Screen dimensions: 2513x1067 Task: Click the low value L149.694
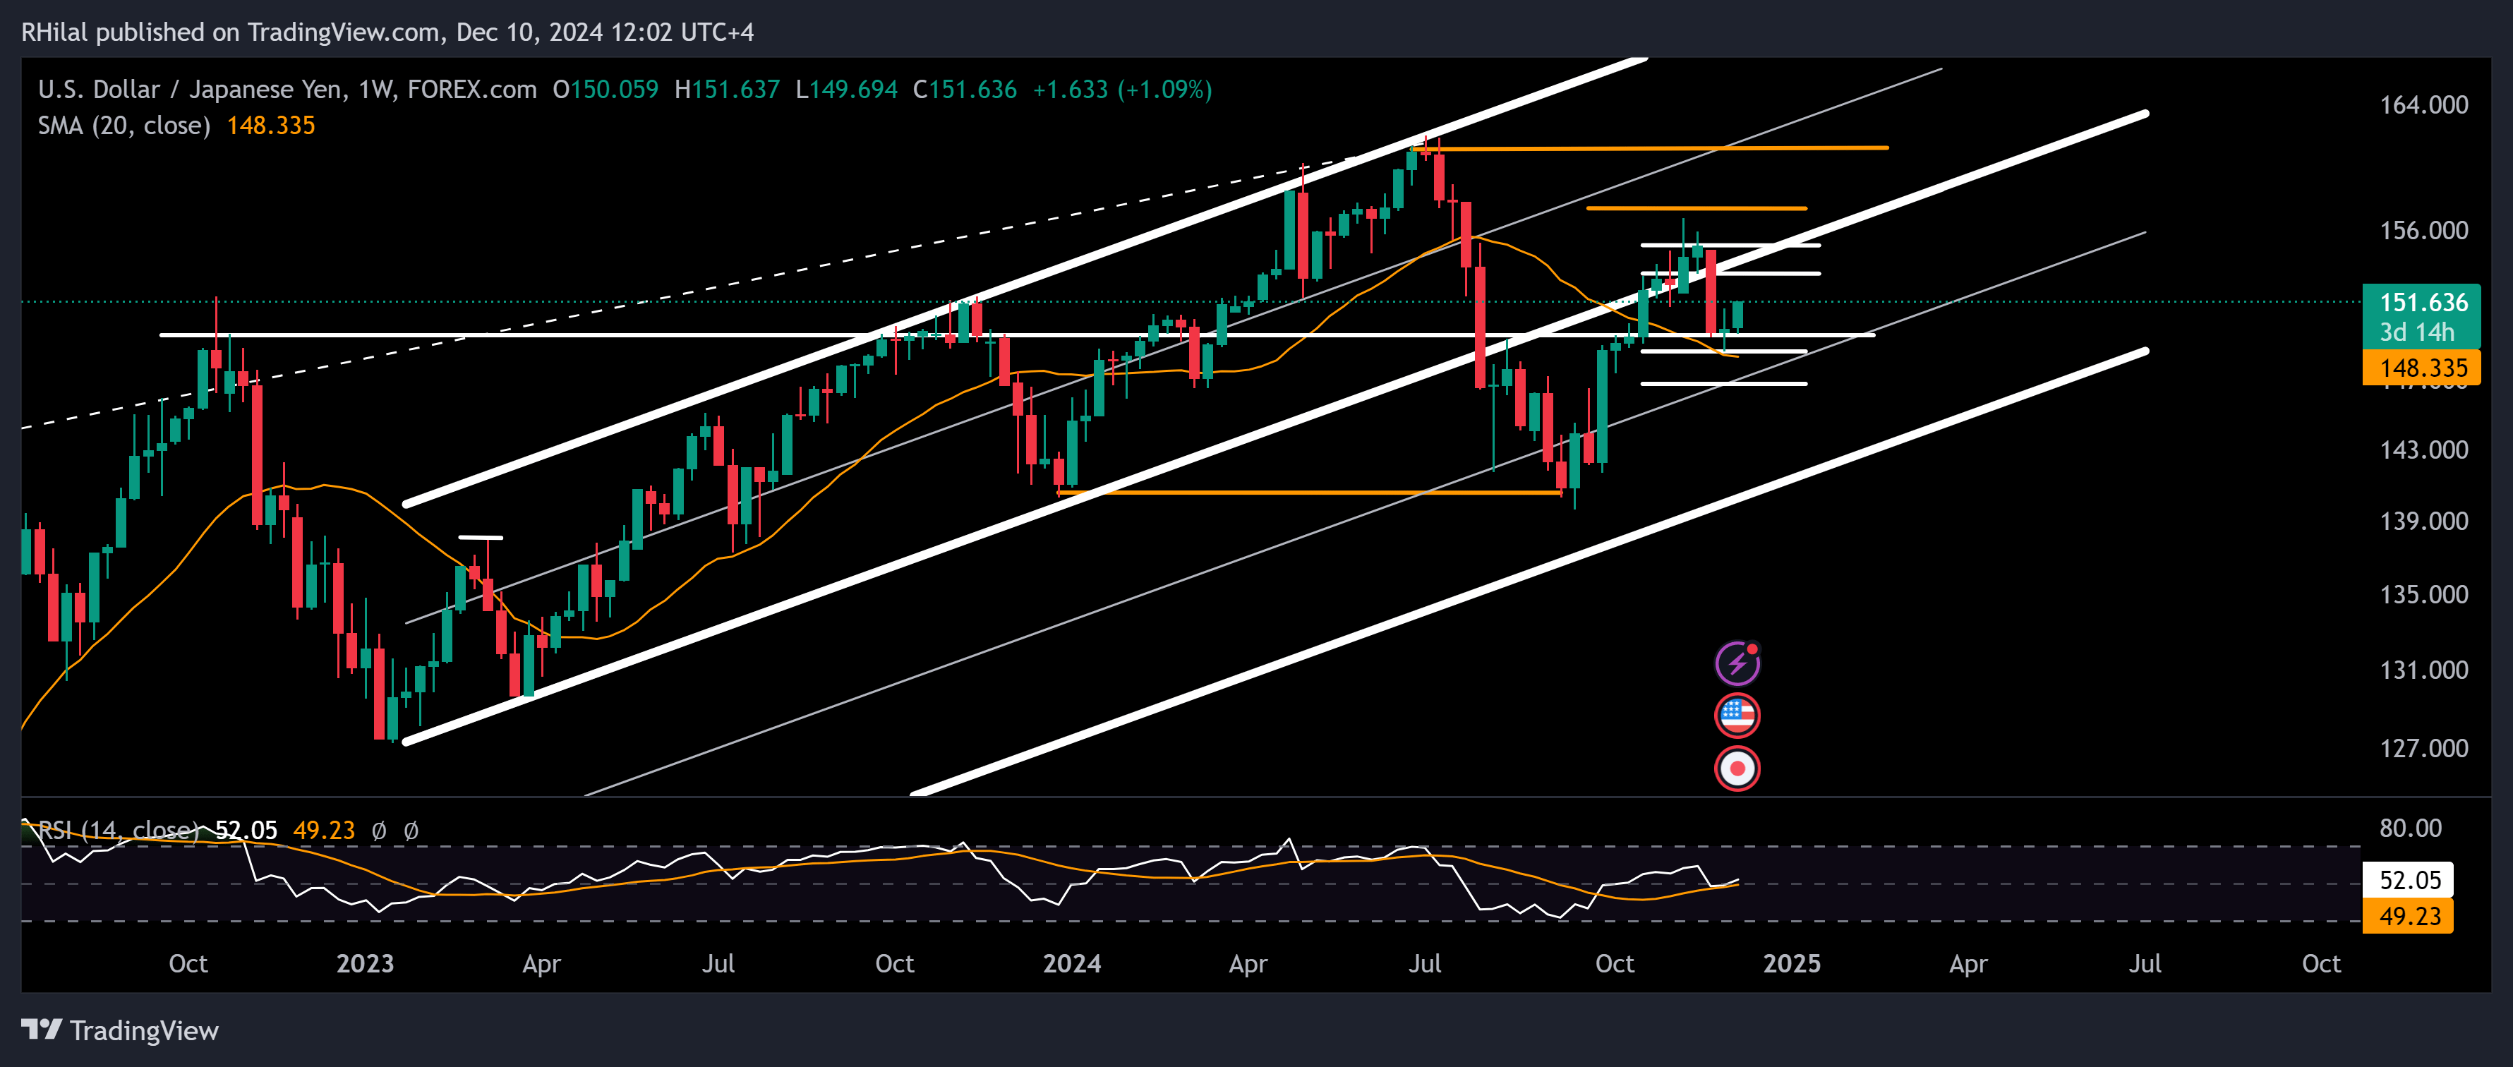pos(846,90)
